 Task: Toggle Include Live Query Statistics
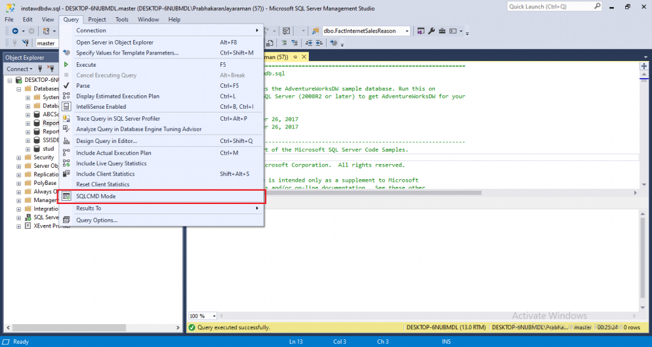point(161,163)
